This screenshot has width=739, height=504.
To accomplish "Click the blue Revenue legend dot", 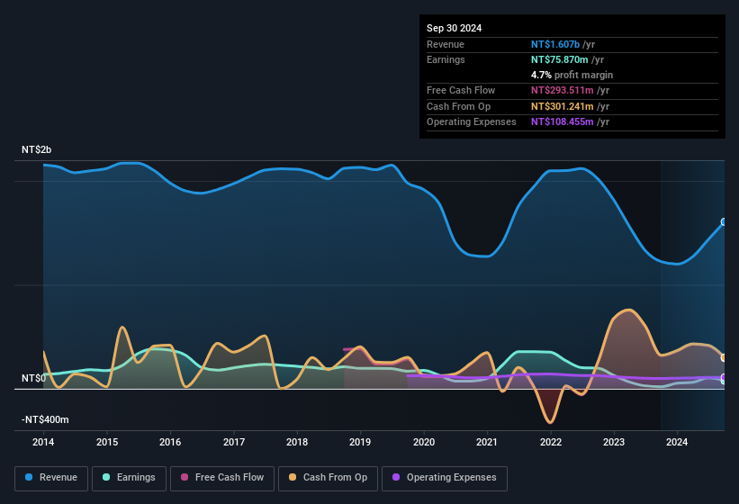I will click(x=29, y=477).
